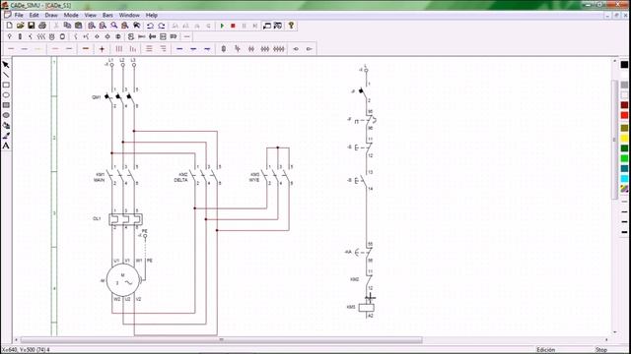Image resolution: width=631 pixels, height=354 pixels.
Task: Click the KM3 WYE contactor label
Action: click(254, 177)
